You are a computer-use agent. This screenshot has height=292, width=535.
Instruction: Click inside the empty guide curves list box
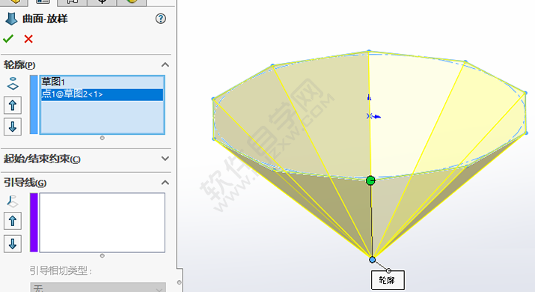[103, 222]
